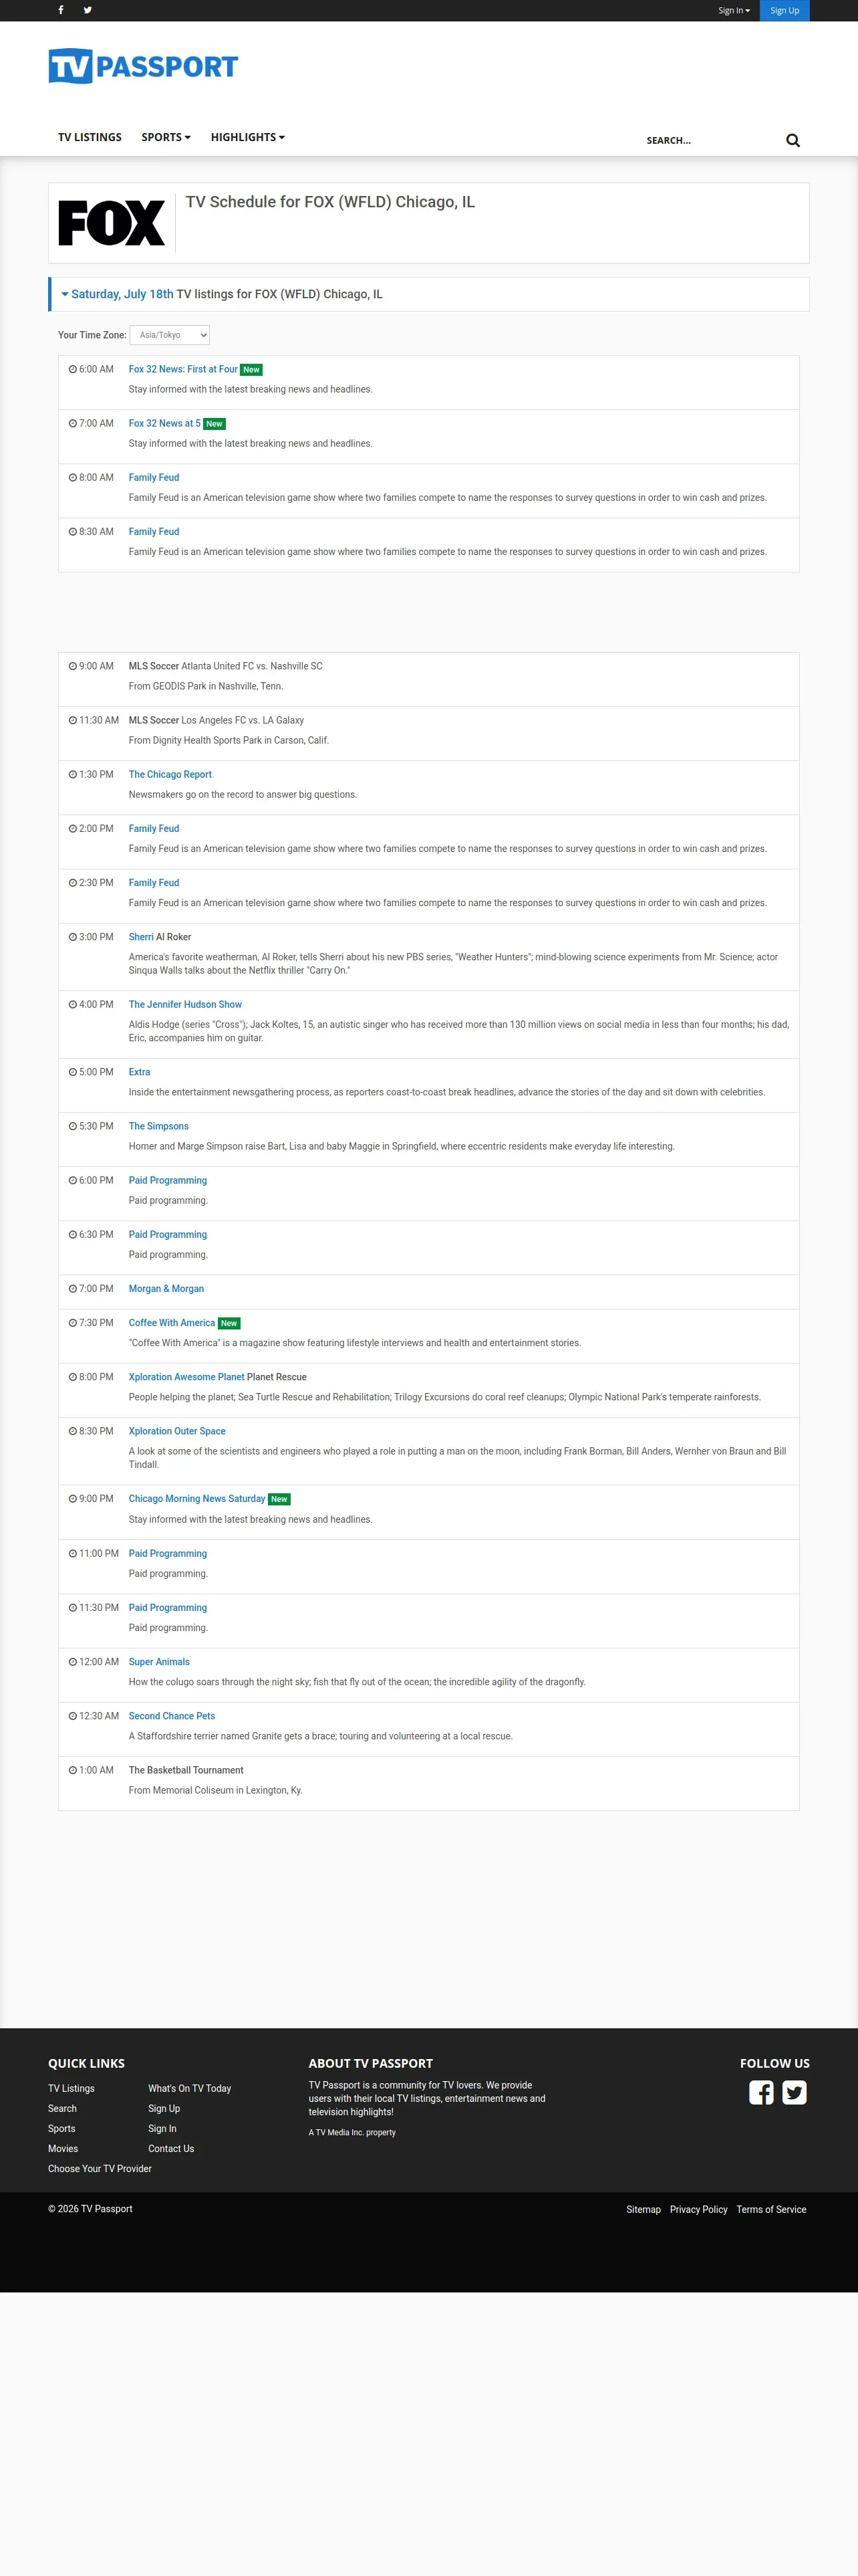Open the Extra show link
This screenshot has width=858, height=2576.
coord(140,1072)
